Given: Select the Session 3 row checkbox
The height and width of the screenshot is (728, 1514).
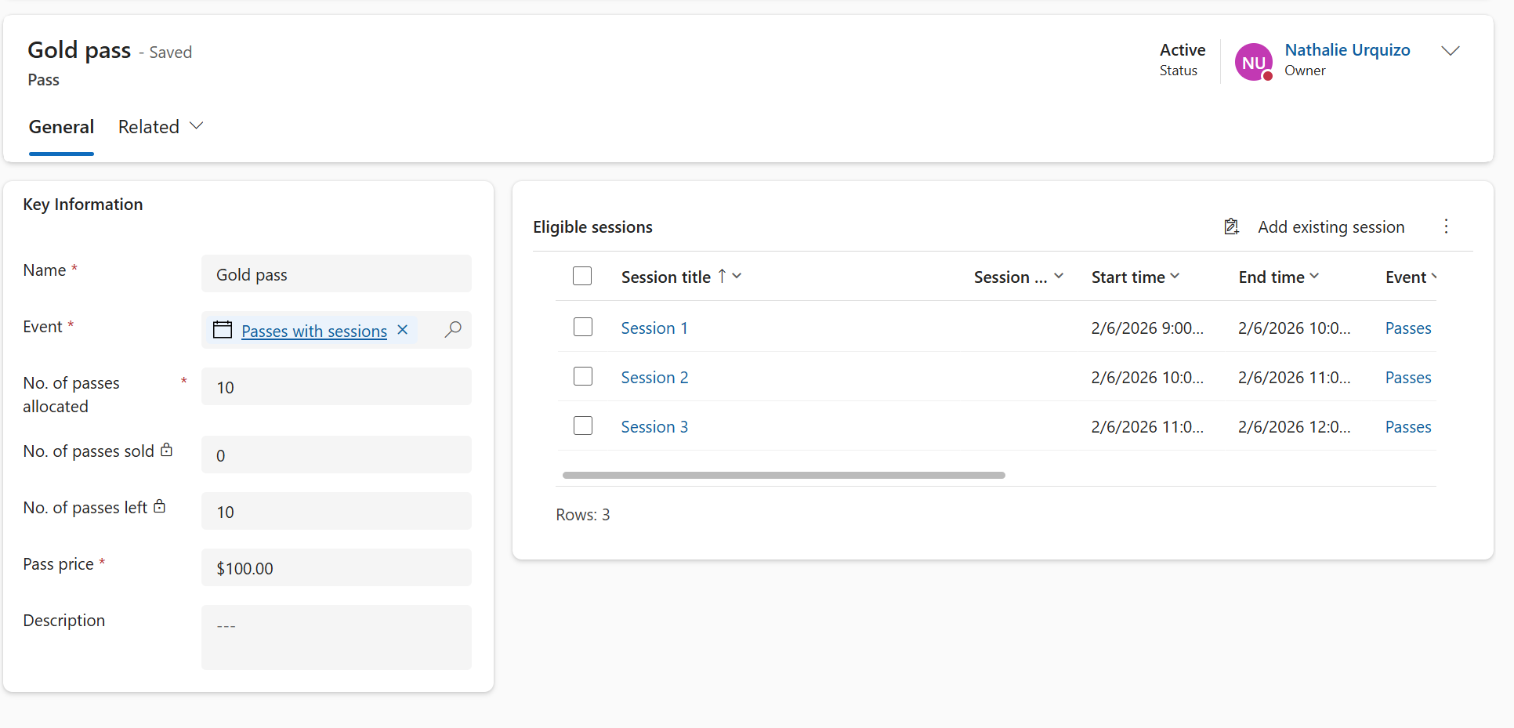Looking at the screenshot, I should tap(583, 426).
